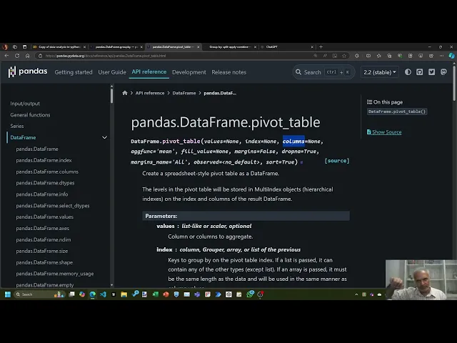Open the pandas Mastodon icon link

click(x=443, y=72)
